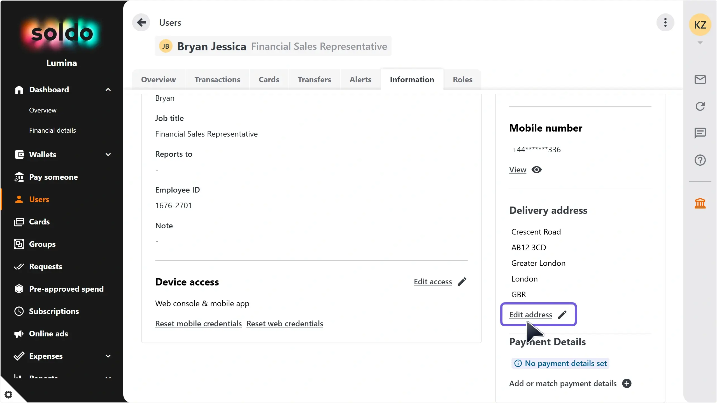Click Reset web credentials link
717x403 pixels.
click(x=285, y=324)
